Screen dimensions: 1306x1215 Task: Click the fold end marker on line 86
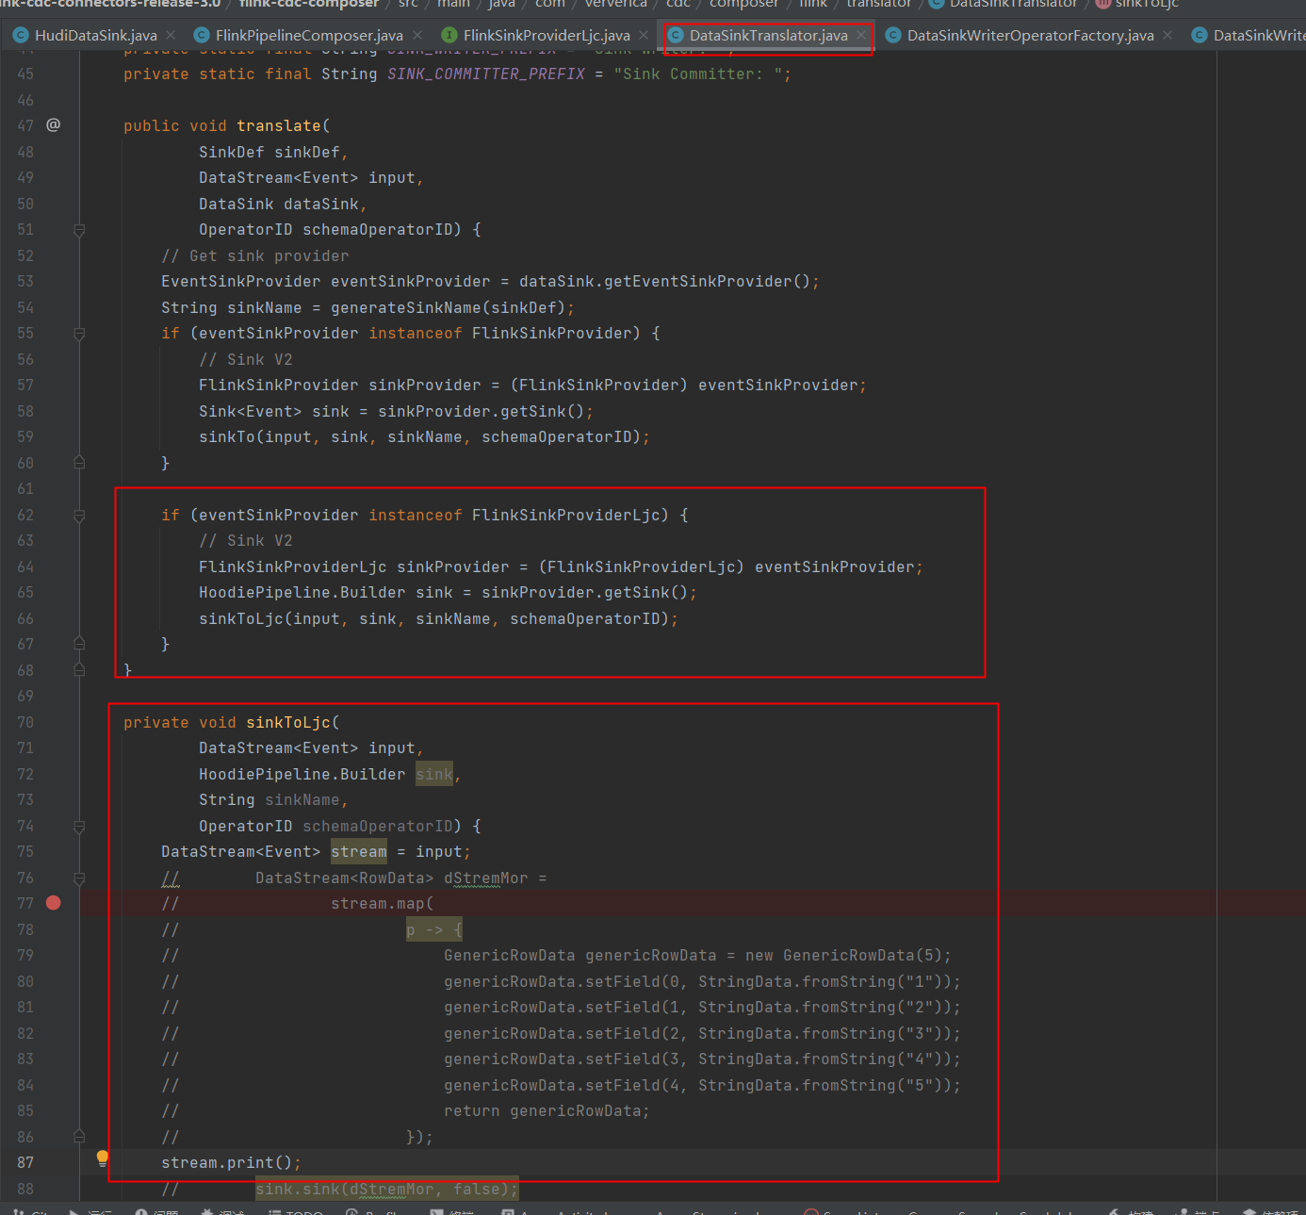coord(79,1137)
